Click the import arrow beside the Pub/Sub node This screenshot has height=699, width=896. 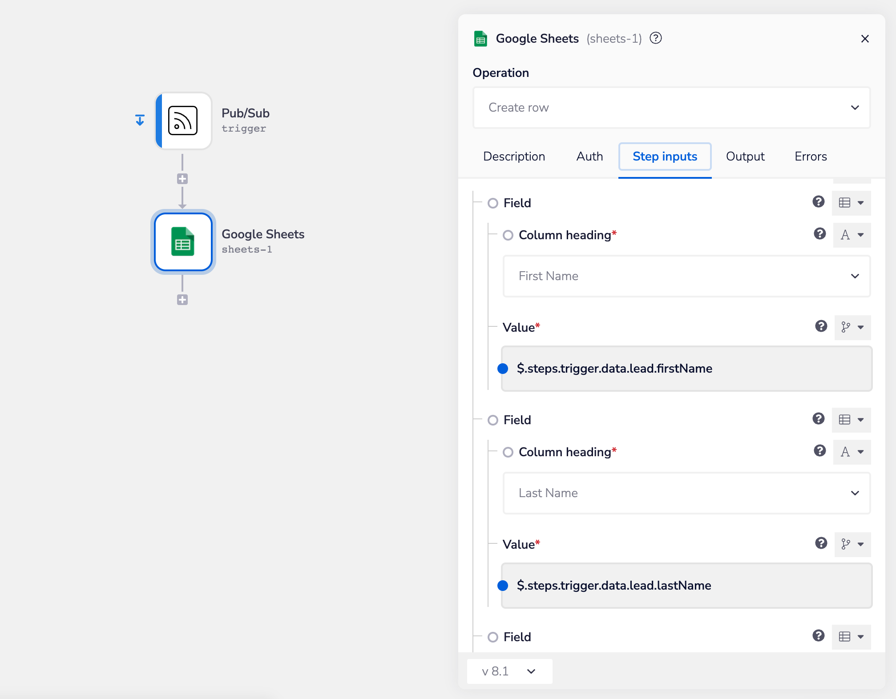pyautogui.click(x=140, y=120)
